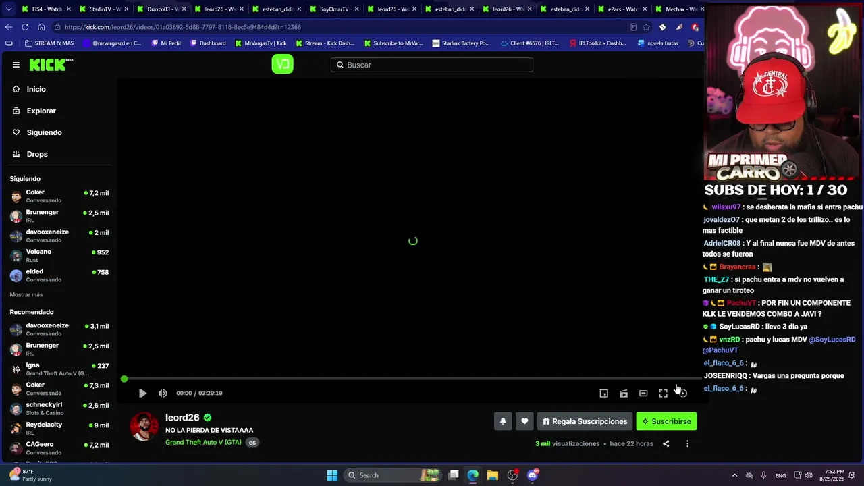This screenshot has width=864, height=486.
Task: Open Microsoft Edge from the taskbar
Action: pyautogui.click(x=473, y=475)
